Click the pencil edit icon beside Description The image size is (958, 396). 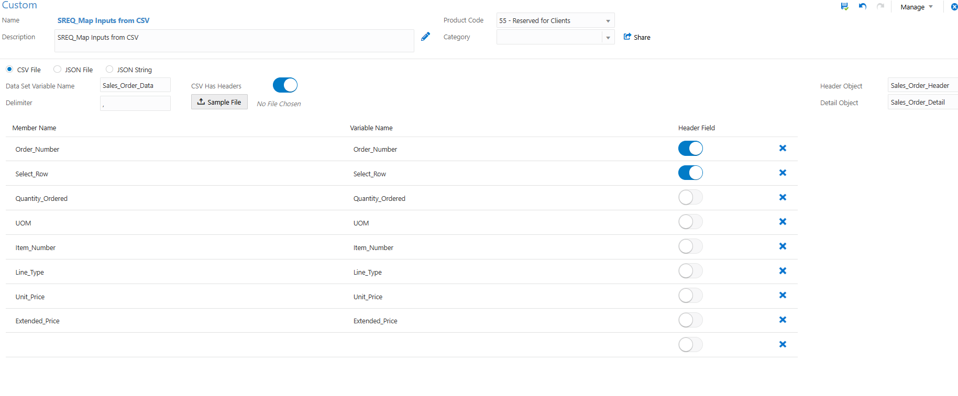click(426, 36)
